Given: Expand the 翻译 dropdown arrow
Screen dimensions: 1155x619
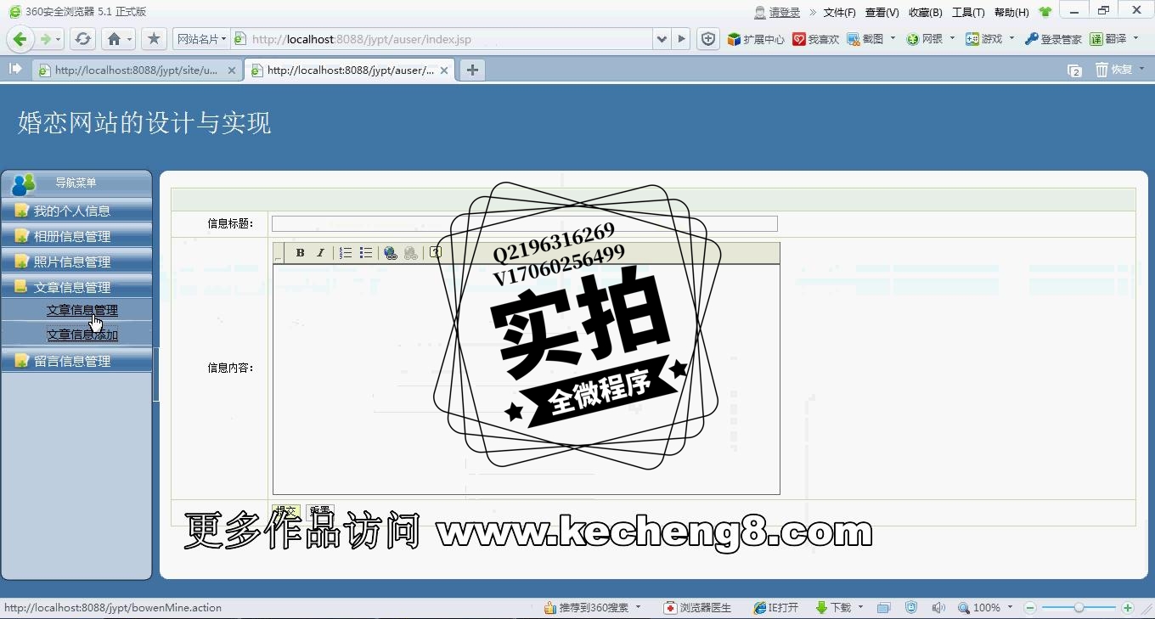Looking at the screenshot, I should point(1135,38).
